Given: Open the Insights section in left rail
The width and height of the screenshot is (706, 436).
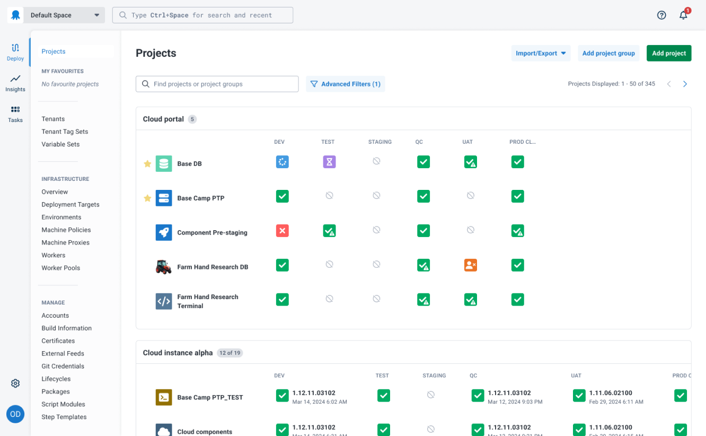Looking at the screenshot, I should [15, 83].
